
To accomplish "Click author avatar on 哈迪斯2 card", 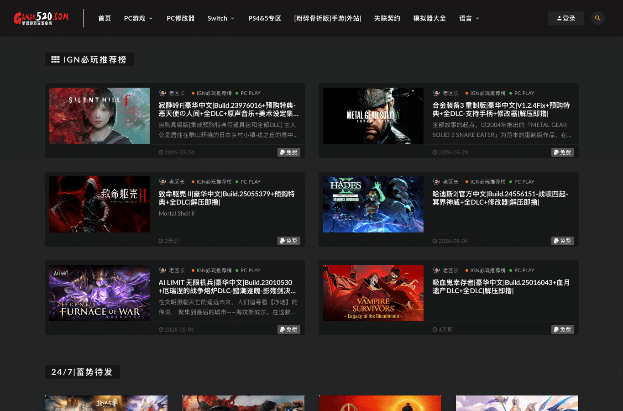I will pyautogui.click(x=436, y=182).
